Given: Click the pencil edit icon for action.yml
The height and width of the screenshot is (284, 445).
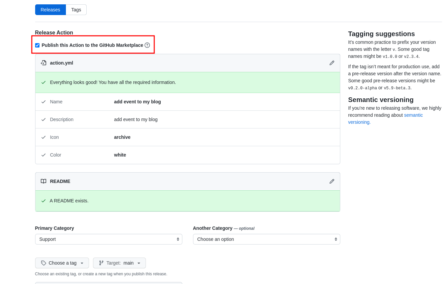Looking at the screenshot, I should tap(332, 63).
